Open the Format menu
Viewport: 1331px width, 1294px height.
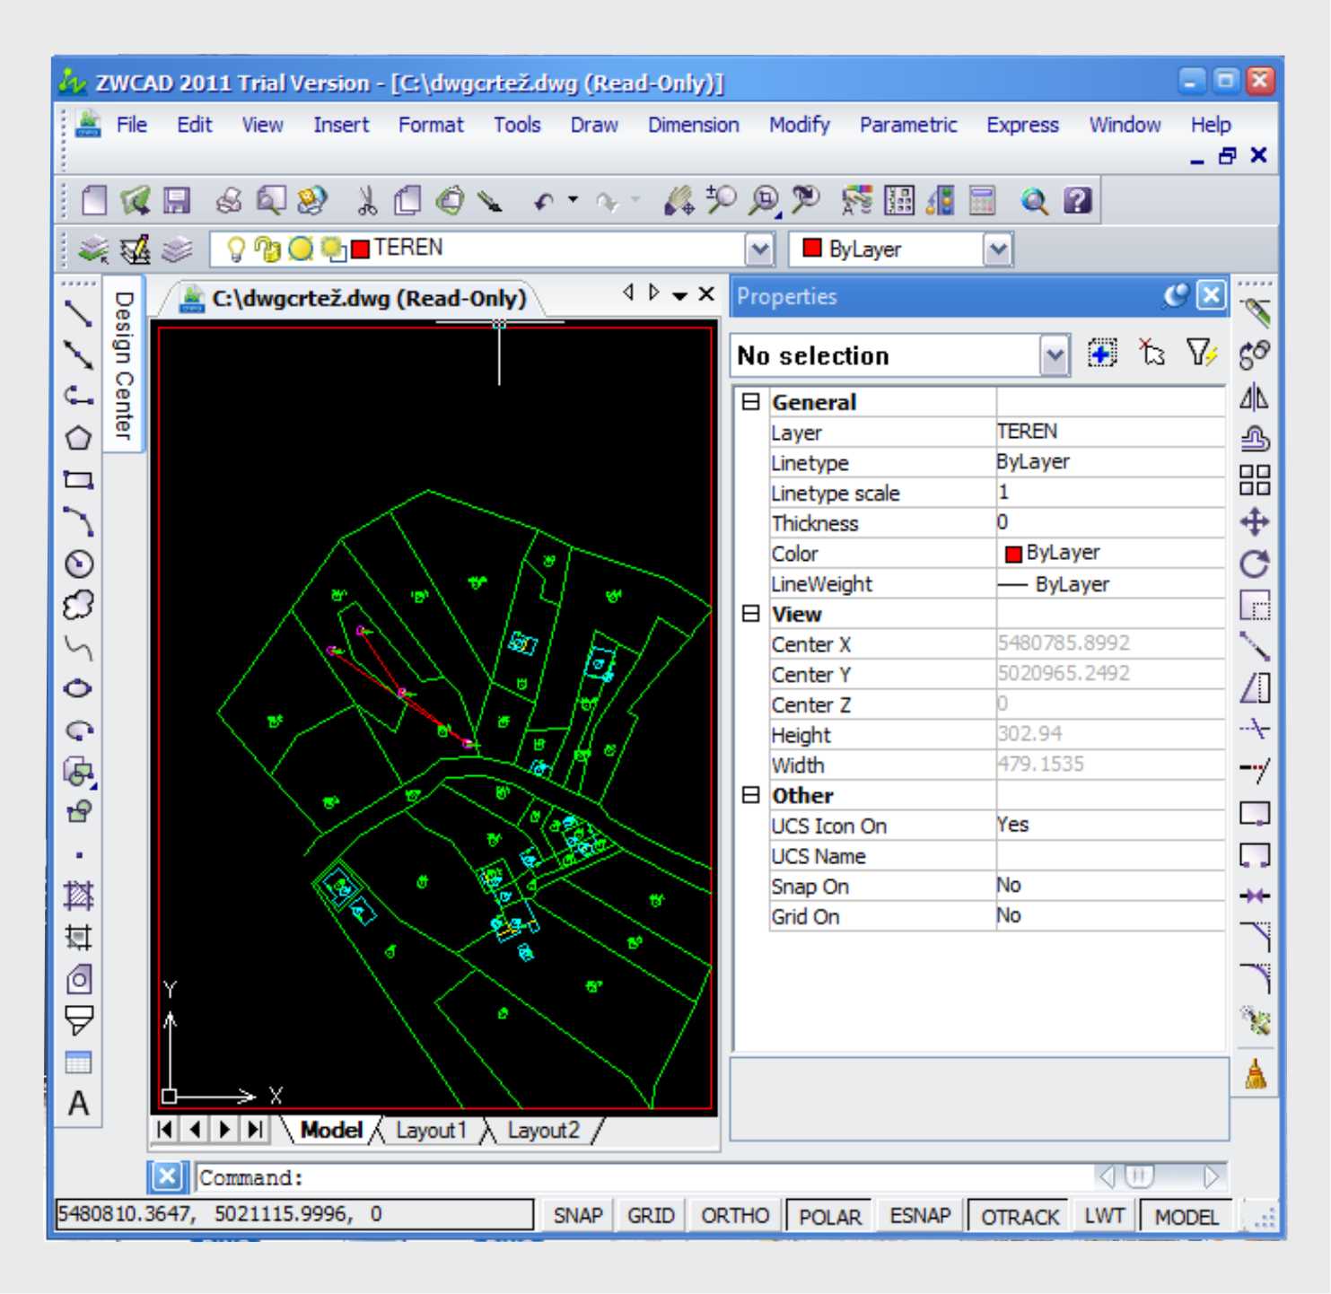click(431, 125)
